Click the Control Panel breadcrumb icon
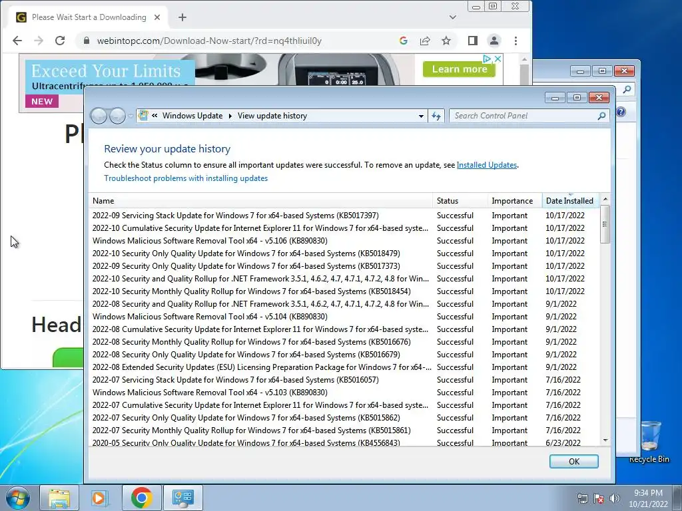This screenshot has width=682, height=511. tap(143, 116)
